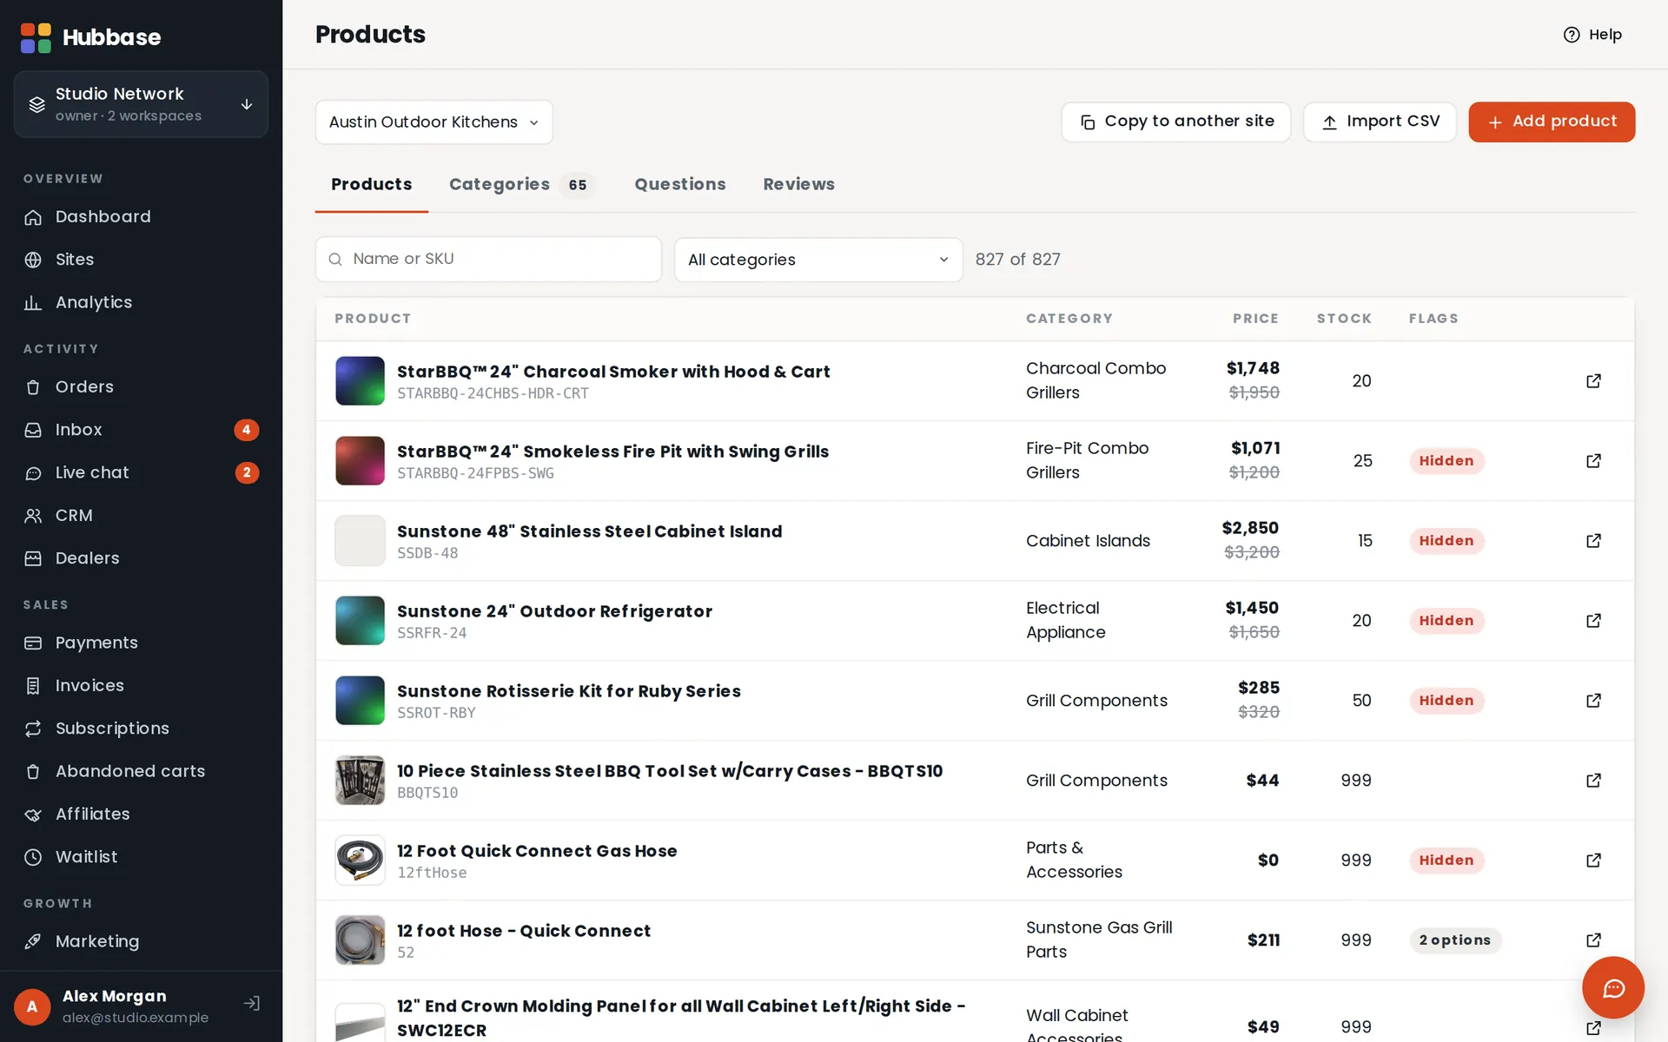This screenshot has width=1668, height=1042.
Task: Open Subscriptions repeat icon
Action: click(x=33, y=729)
